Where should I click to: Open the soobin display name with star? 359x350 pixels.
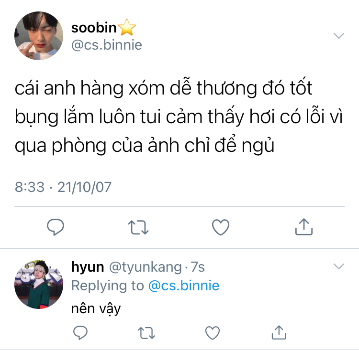(103, 28)
